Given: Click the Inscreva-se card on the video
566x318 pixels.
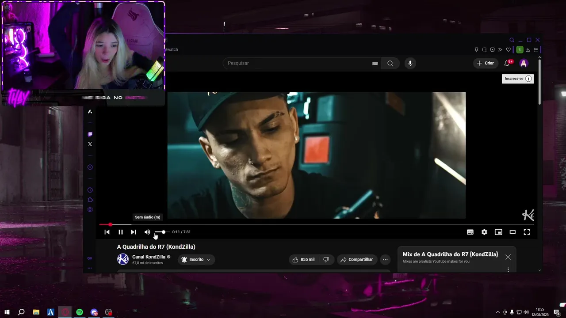Looking at the screenshot, I should point(518,79).
